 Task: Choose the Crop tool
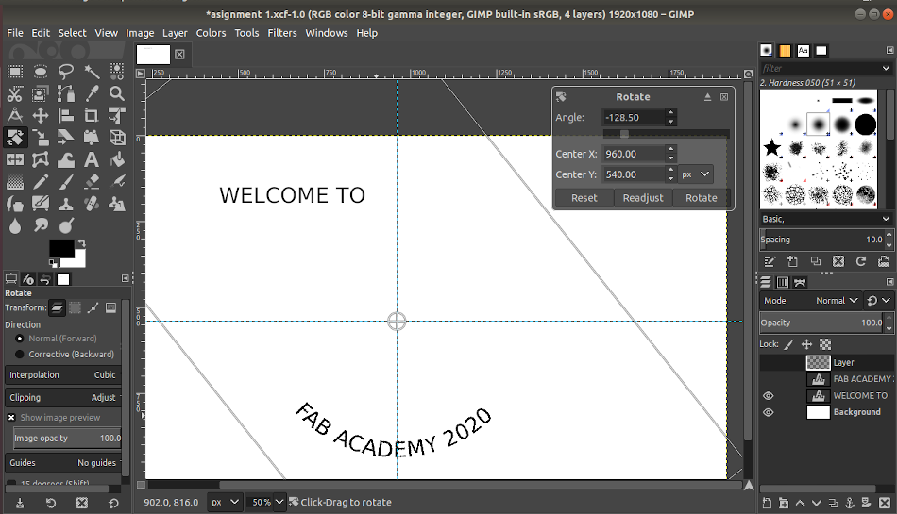(x=92, y=116)
